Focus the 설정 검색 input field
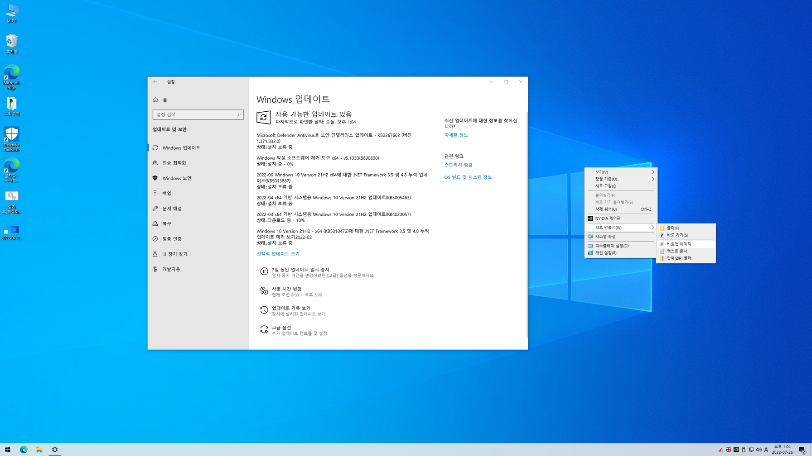 click(198, 115)
